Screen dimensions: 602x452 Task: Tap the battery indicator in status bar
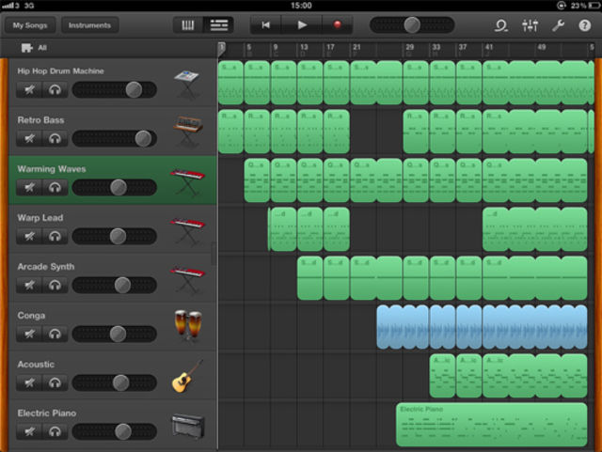[x=593, y=6]
